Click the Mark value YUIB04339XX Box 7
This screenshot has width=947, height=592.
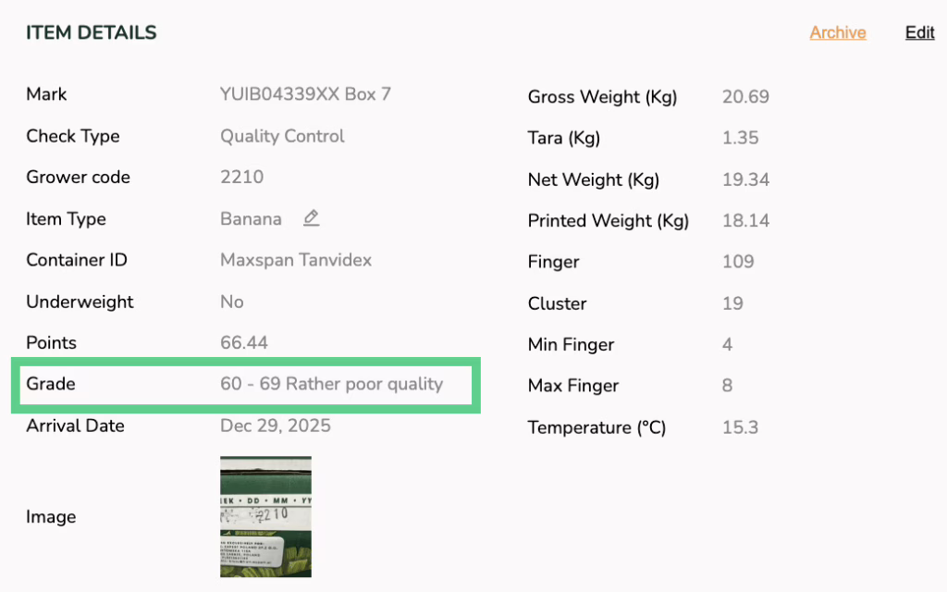coord(305,94)
